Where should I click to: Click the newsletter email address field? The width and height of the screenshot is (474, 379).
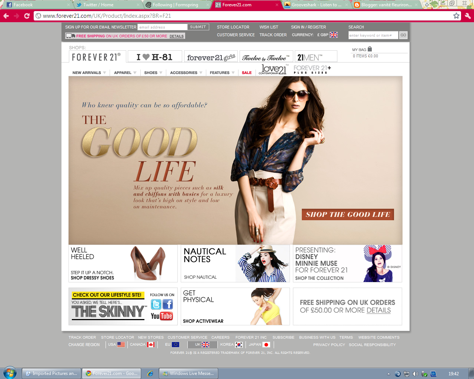point(163,27)
